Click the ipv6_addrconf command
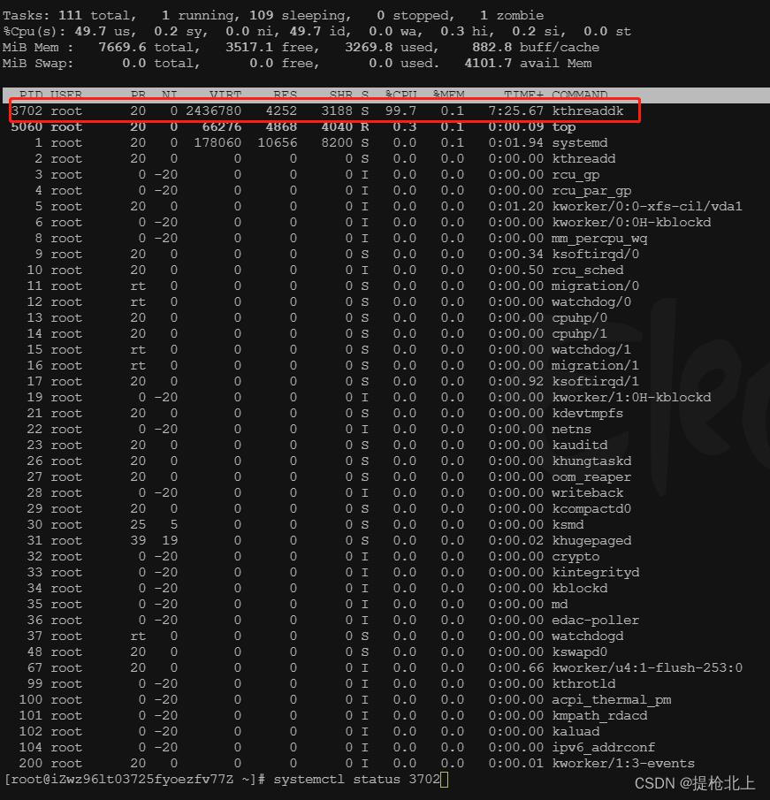This screenshot has height=800, width=770. (x=603, y=748)
